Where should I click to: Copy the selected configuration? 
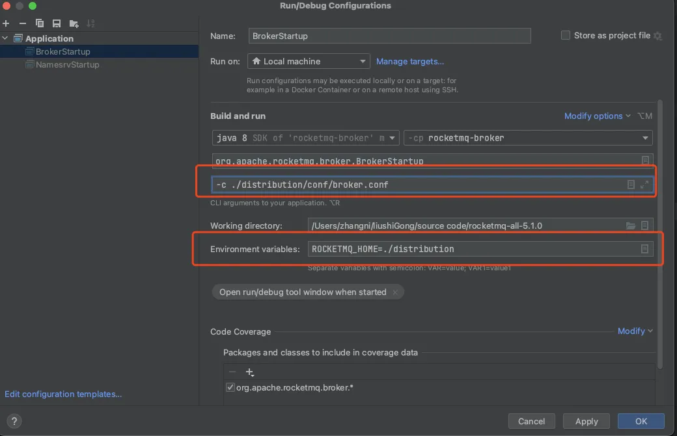tap(40, 23)
